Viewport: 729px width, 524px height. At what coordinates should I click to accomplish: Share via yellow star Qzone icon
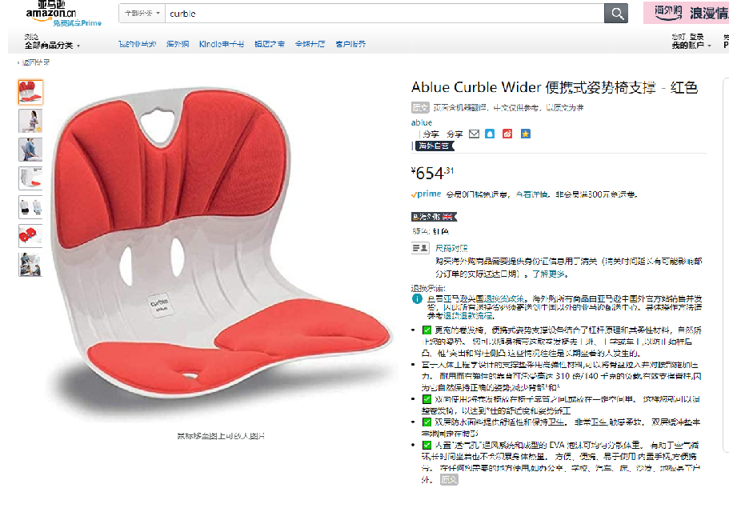526,134
